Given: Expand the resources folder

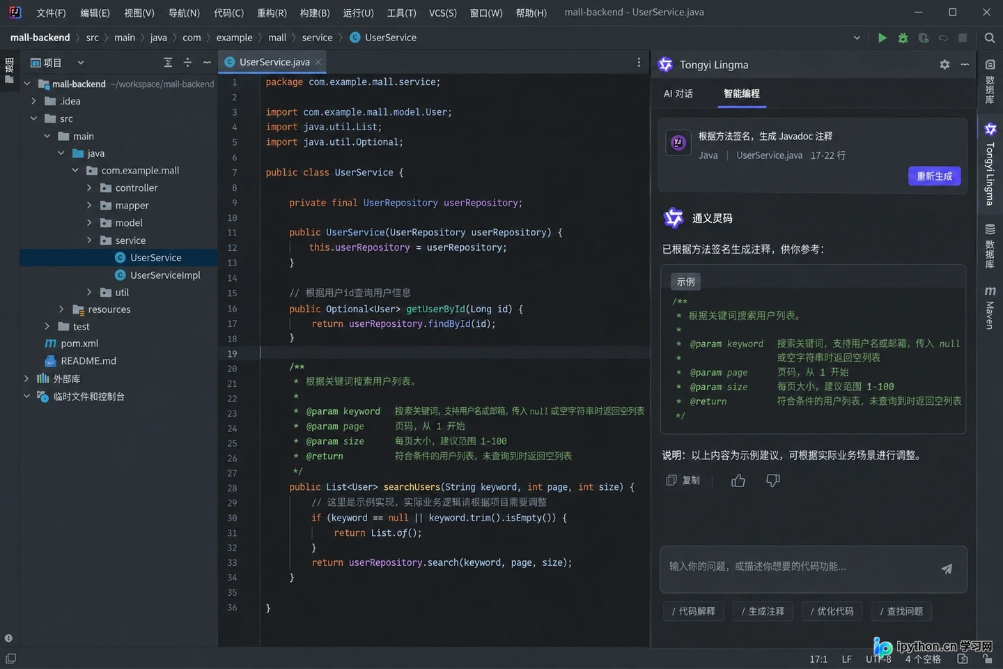Looking at the screenshot, I should 61,309.
